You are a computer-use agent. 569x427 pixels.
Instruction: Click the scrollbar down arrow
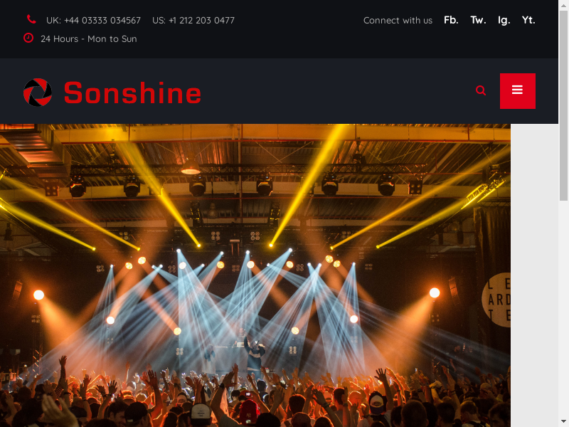pos(563,422)
